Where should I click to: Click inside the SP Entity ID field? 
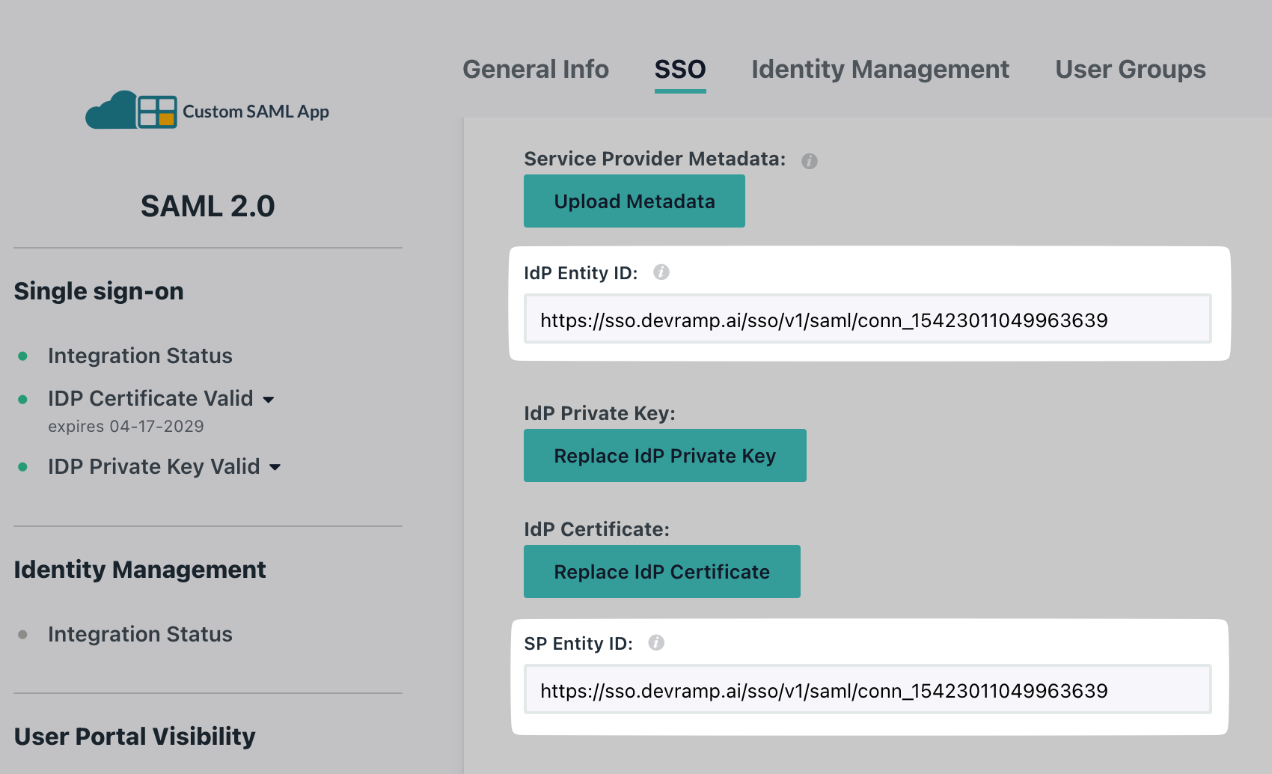868,690
